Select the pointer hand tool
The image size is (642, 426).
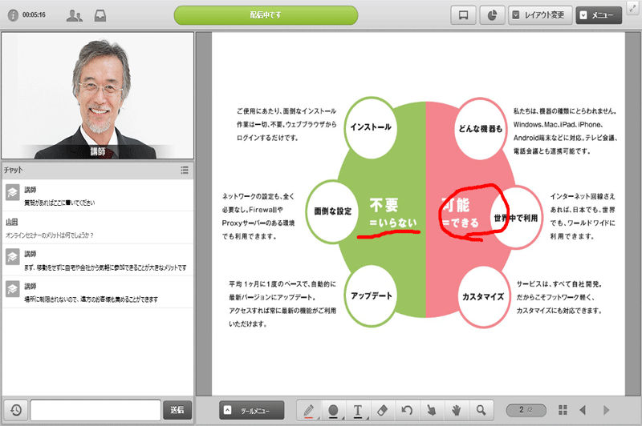tap(432, 410)
